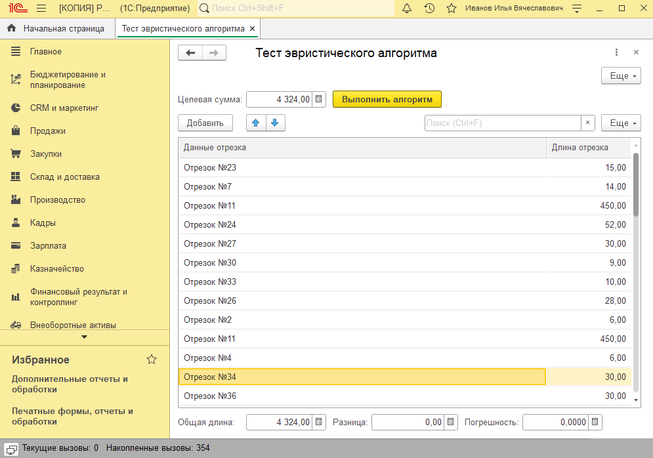
Task: Go back with the left arrow
Action: [190, 53]
